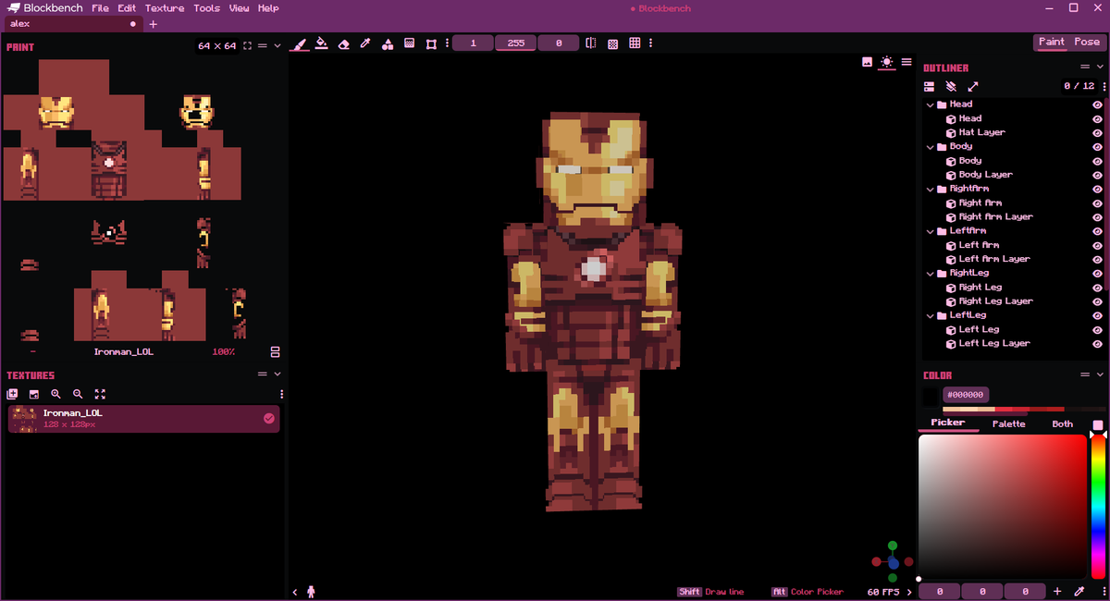Screen dimensions: 1110x601
Task: Select the Color Picker eyedropper tool in toolbar
Action: point(365,43)
